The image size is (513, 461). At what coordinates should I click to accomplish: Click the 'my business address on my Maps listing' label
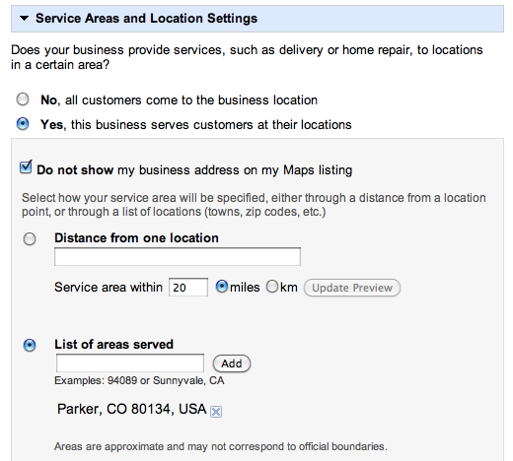tap(235, 170)
